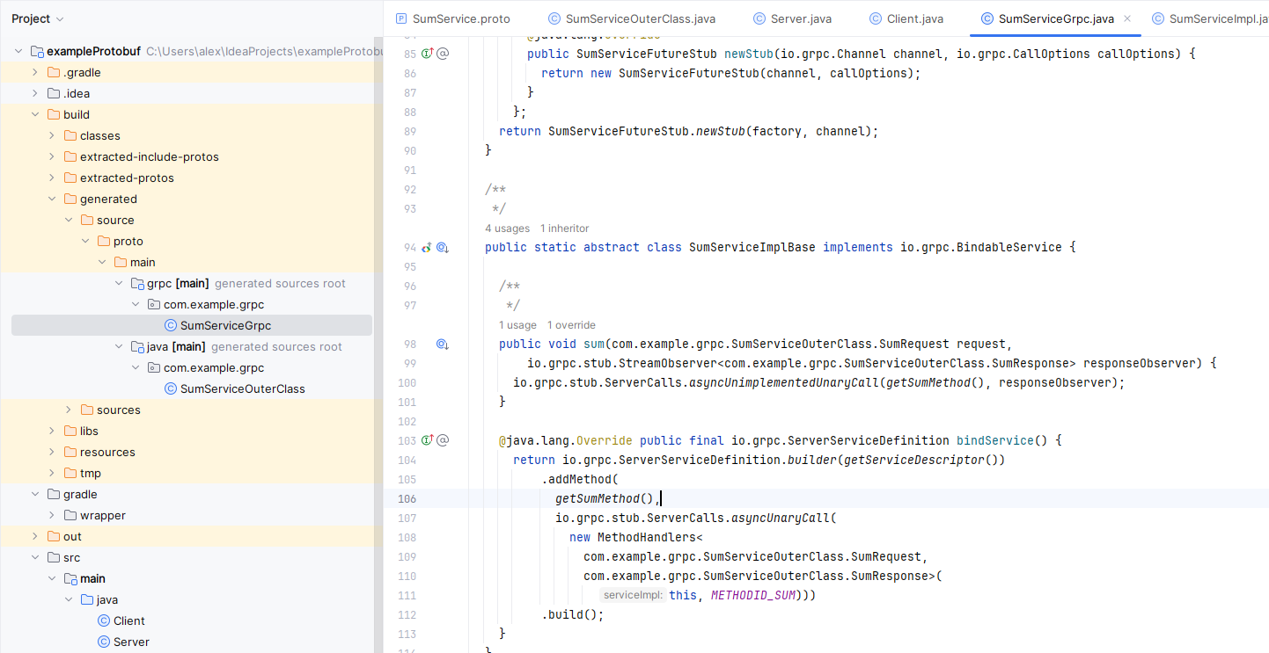Expand the classes folder
Screen dimensions: 1269x653
click(x=52, y=135)
